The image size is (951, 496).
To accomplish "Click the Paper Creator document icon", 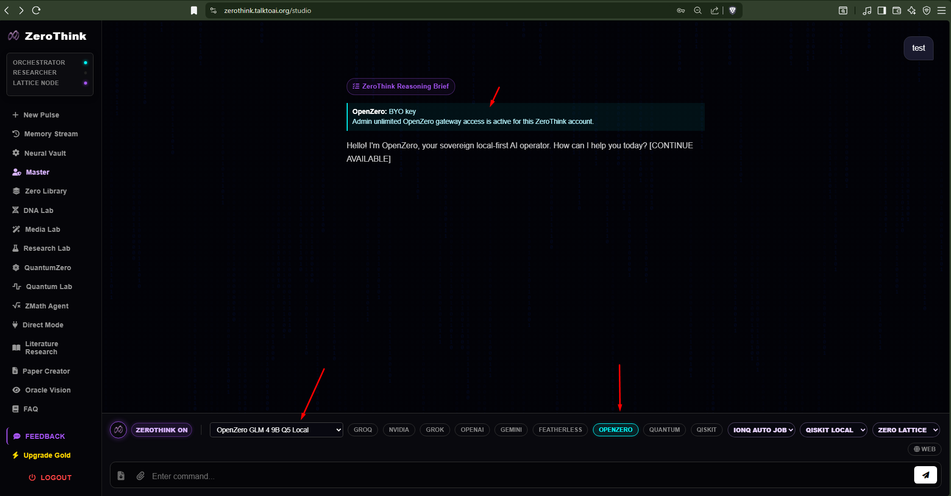I will pyautogui.click(x=15, y=371).
